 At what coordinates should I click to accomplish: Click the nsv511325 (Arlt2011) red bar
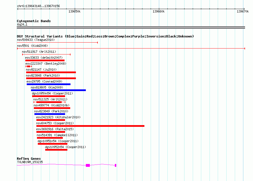[49, 102]
